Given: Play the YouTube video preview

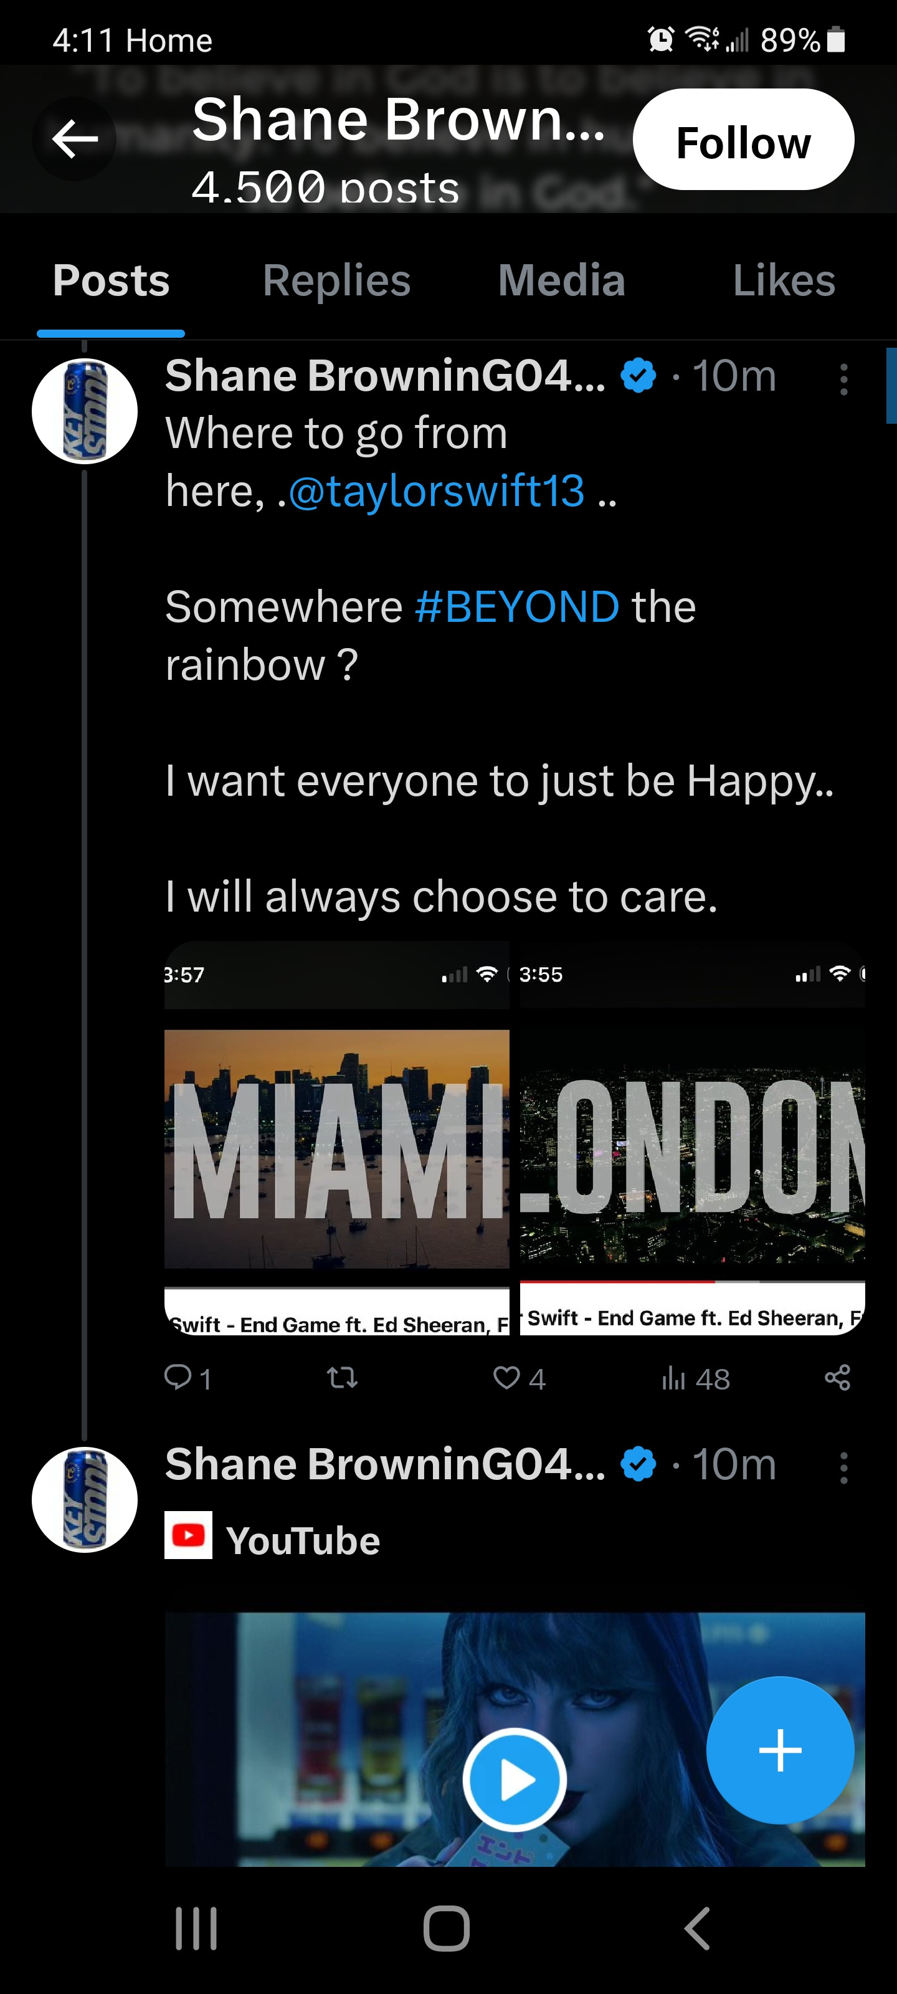Looking at the screenshot, I should click(x=515, y=1779).
